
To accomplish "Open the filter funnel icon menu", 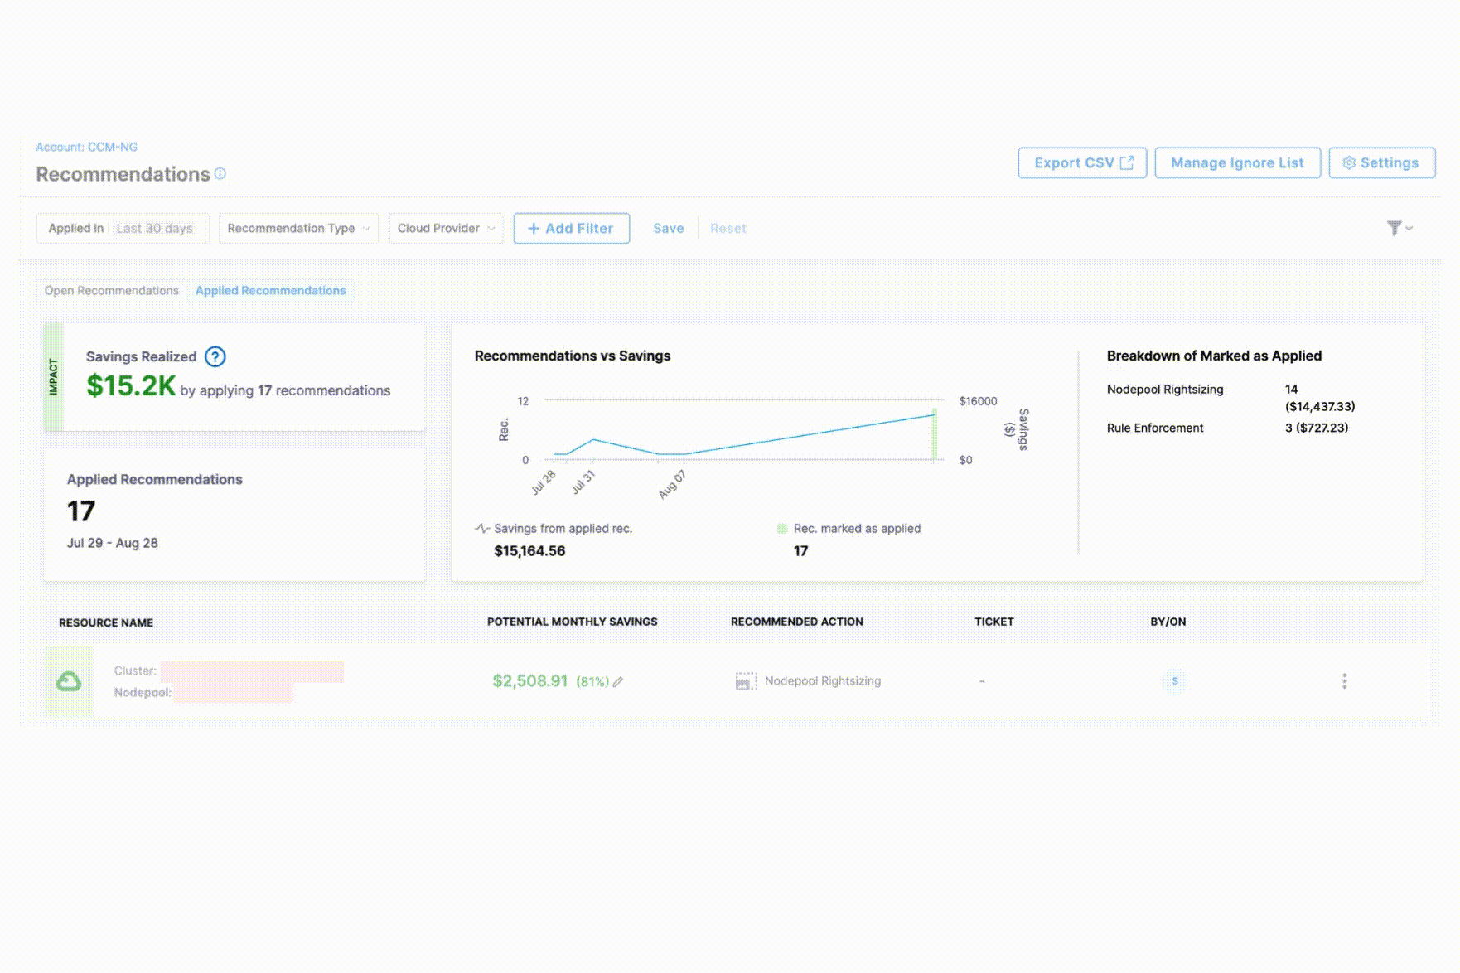I will click(x=1398, y=228).
